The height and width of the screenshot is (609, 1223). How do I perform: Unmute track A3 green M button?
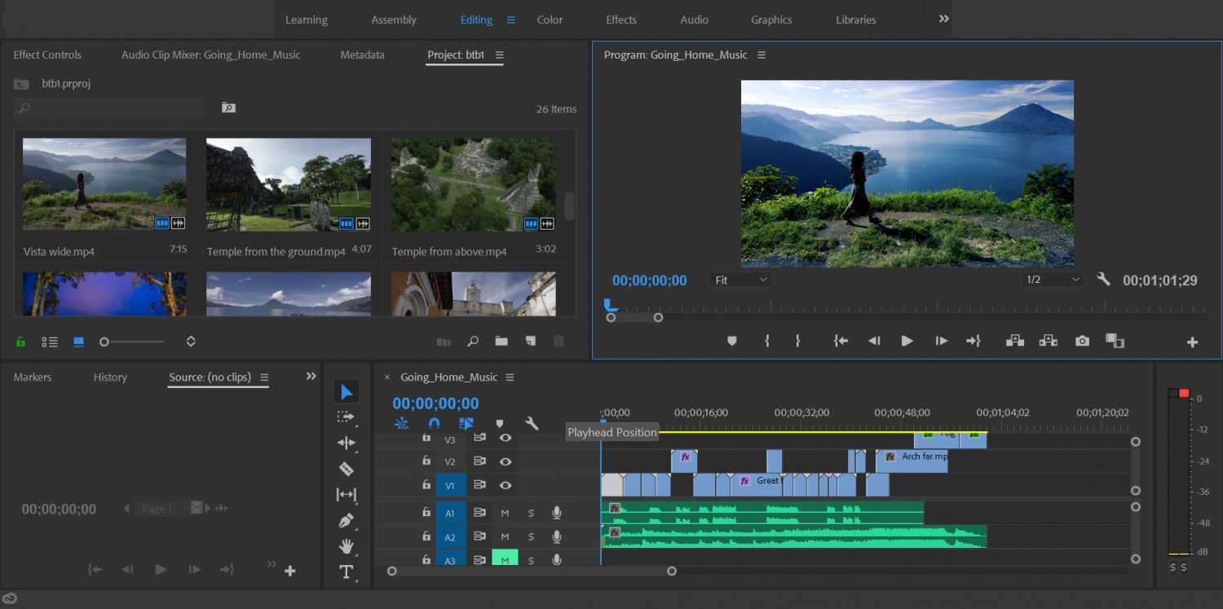(505, 558)
